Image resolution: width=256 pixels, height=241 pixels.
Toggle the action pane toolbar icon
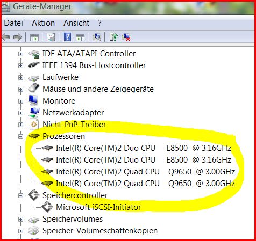tap(80, 38)
